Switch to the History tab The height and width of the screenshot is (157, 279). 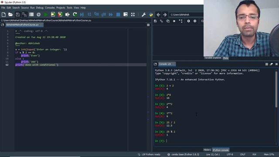coord(207,150)
